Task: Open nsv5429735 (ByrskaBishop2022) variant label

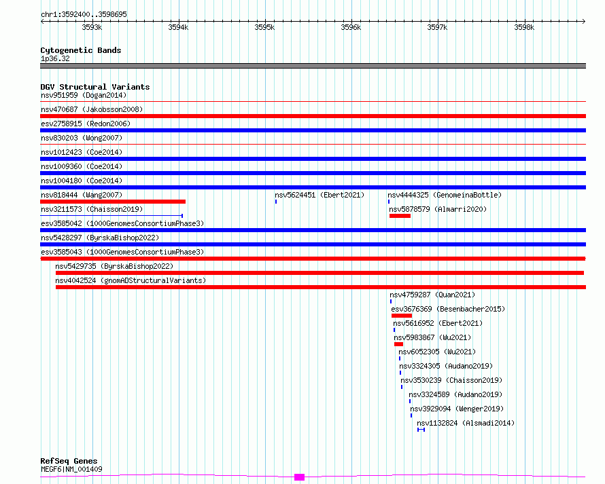Action: point(114,266)
